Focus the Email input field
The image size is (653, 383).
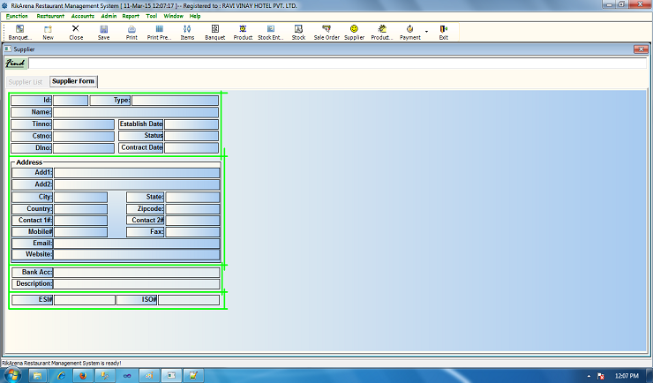click(x=136, y=243)
